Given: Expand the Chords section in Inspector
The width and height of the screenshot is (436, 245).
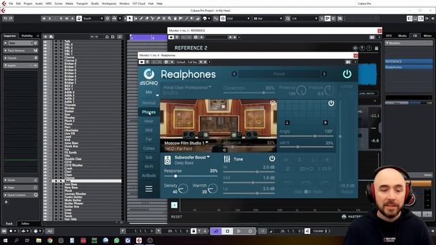Looking at the screenshot, I should 20,58.
